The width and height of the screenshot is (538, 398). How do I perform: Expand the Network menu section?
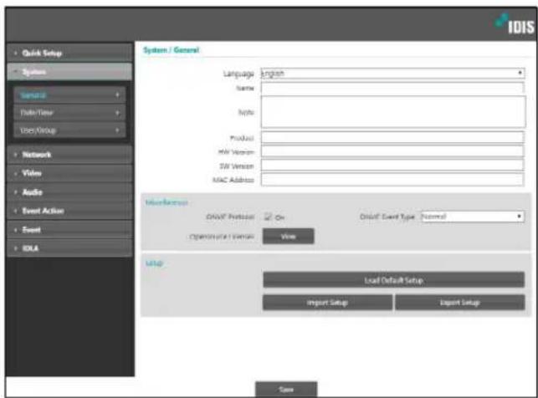69,155
